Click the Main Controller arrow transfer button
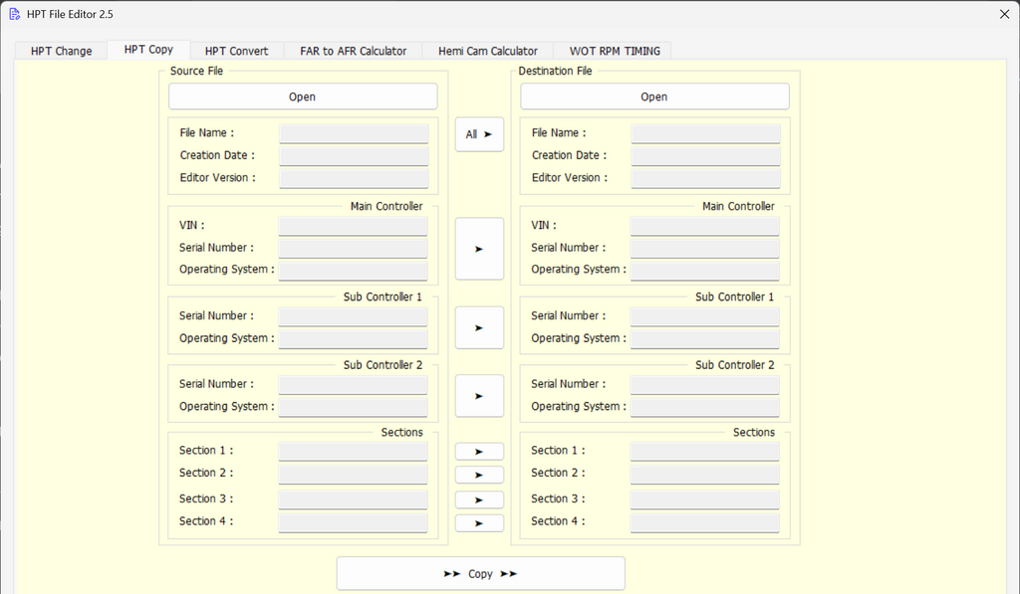This screenshot has height=594, width=1020. 479,249
